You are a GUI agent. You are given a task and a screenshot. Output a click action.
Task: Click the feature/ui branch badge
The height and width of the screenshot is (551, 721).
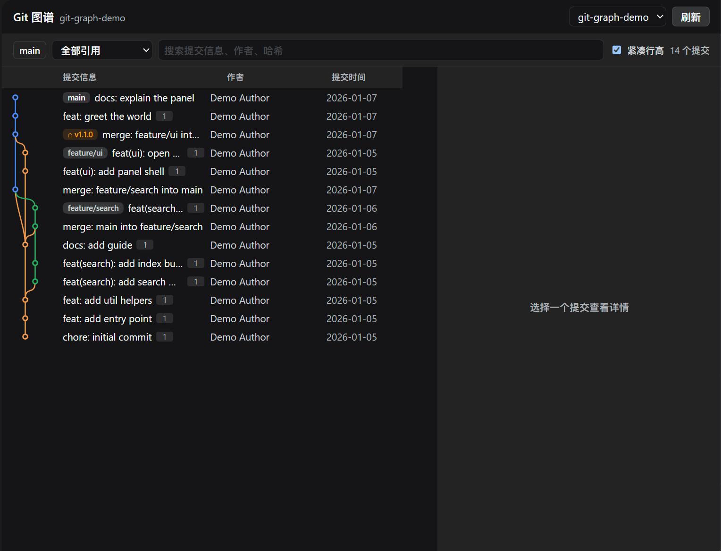85,153
